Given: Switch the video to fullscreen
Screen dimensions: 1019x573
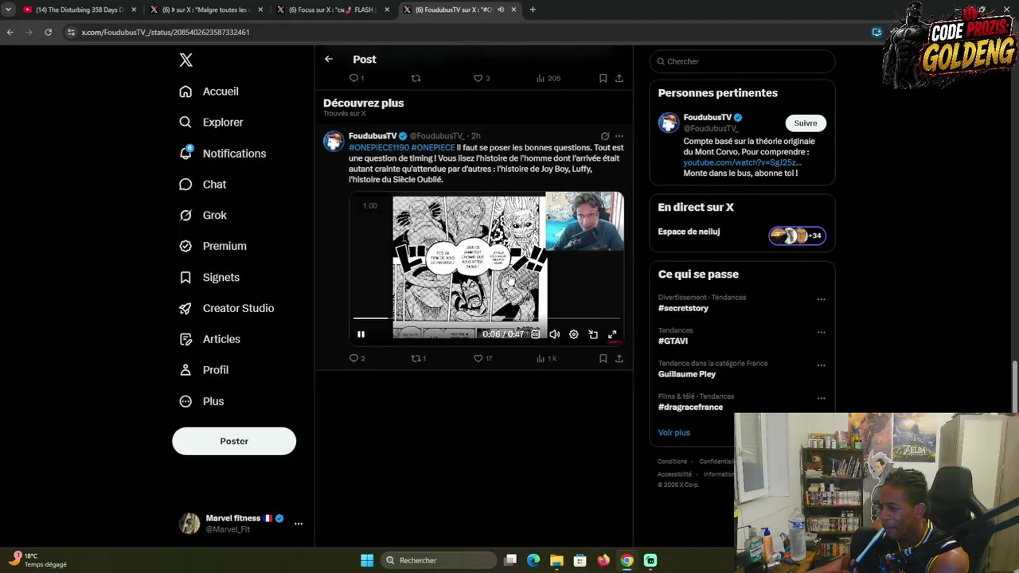Looking at the screenshot, I should click(612, 335).
